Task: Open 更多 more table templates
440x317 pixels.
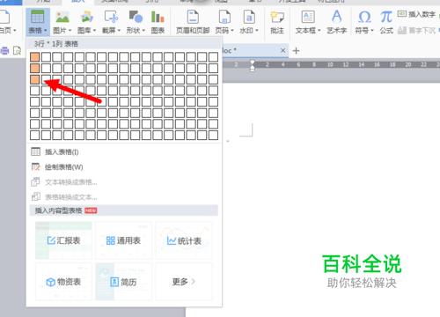Action: coord(184,282)
